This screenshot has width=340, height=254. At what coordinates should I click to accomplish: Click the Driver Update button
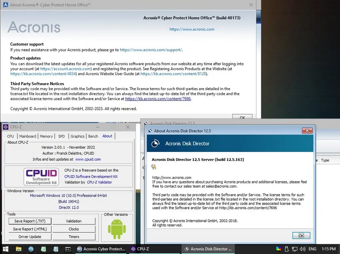coord(30,237)
